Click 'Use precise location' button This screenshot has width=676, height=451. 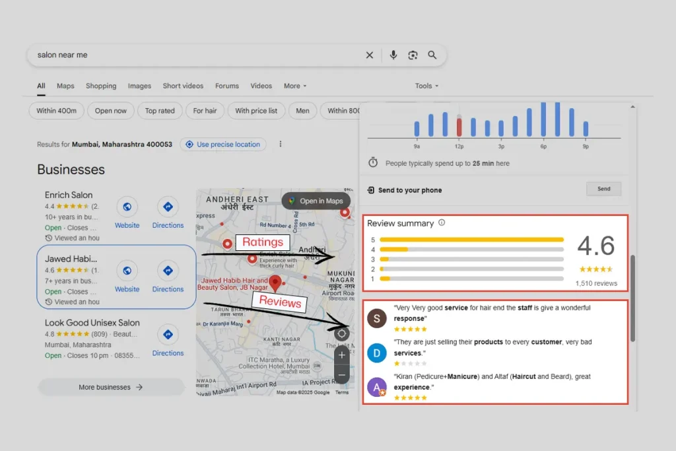(x=223, y=145)
